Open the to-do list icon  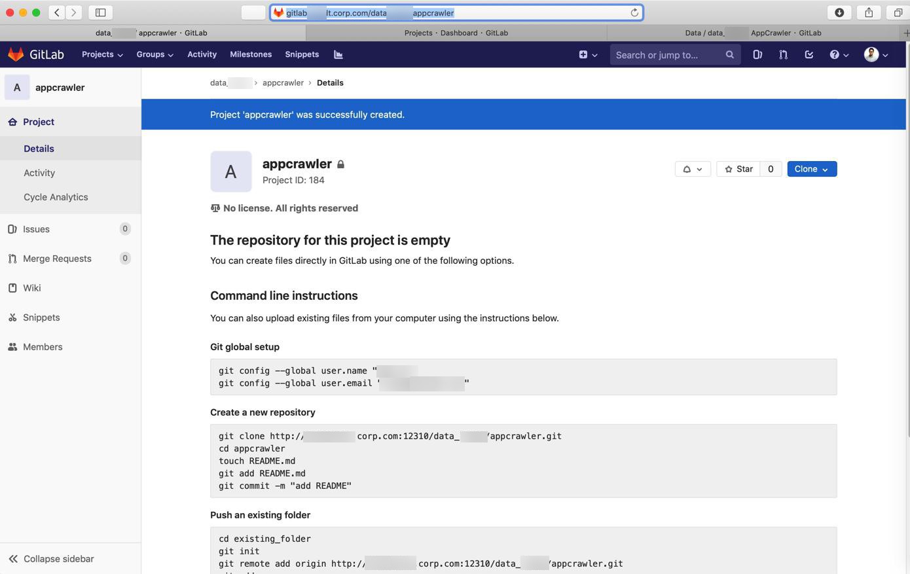tap(809, 55)
